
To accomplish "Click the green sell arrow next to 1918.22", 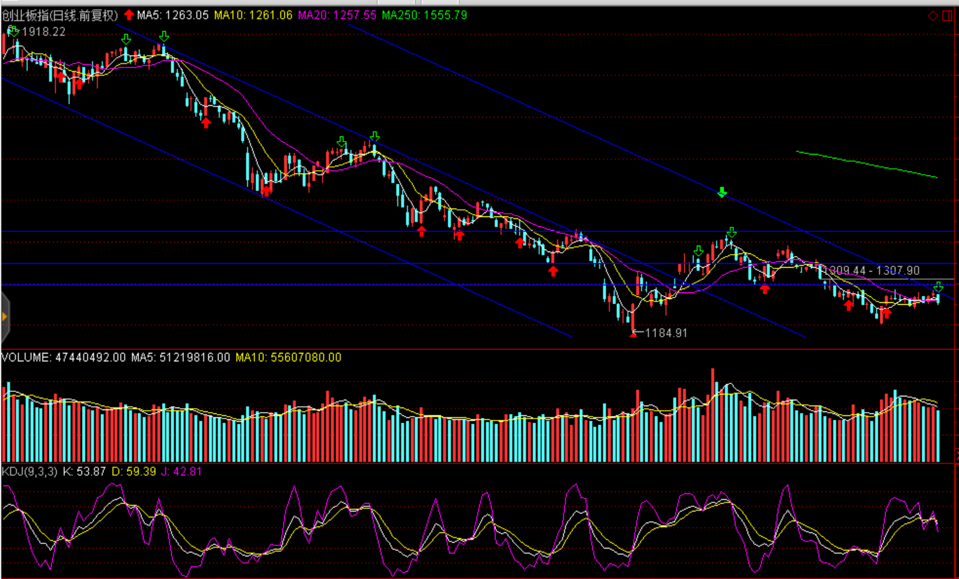I will click(13, 31).
